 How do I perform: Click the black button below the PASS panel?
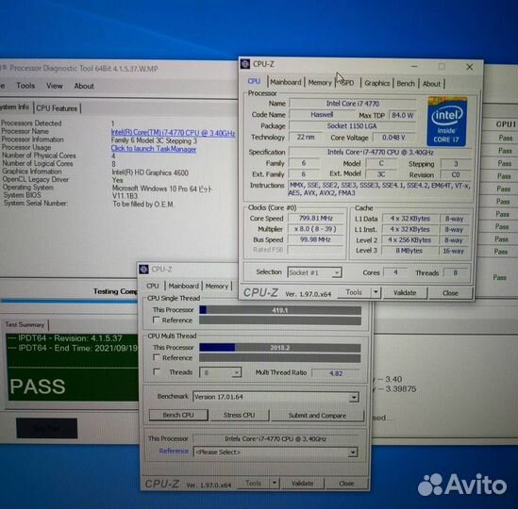(x=46, y=428)
